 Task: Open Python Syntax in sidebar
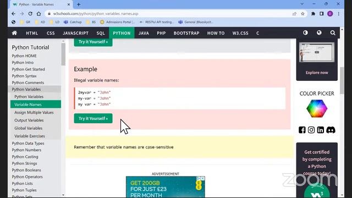[x=24, y=76]
